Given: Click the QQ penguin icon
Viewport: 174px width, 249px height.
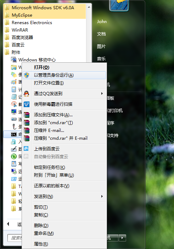Looking at the screenshot, I should point(27,94).
